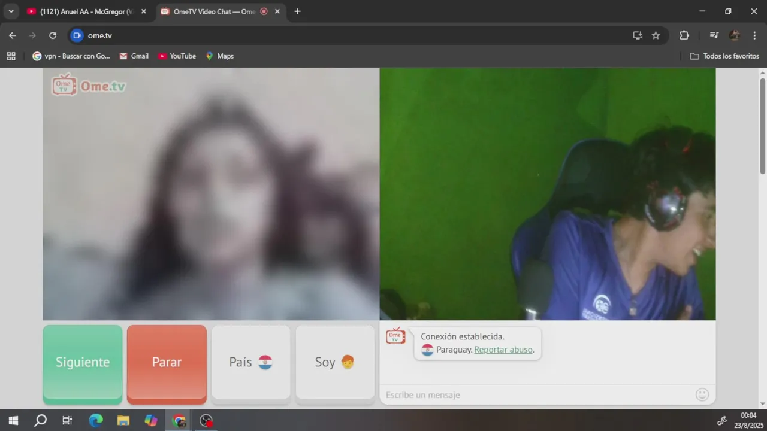Click the Reportar abuso link
The width and height of the screenshot is (767, 431).
tap(503, 350)
